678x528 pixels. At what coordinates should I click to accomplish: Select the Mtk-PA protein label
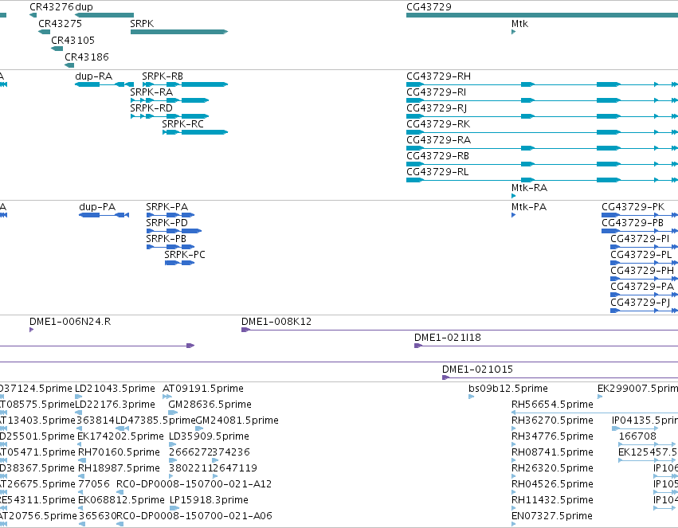coord(529,207)
